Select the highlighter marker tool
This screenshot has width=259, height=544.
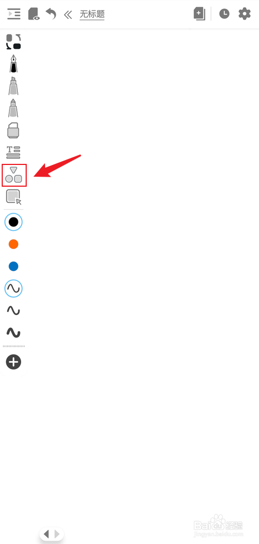13,86
